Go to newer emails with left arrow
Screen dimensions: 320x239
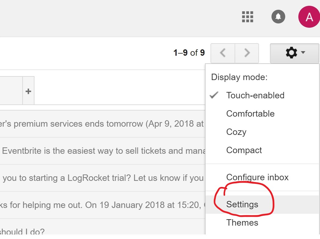(x=223, y=53)
